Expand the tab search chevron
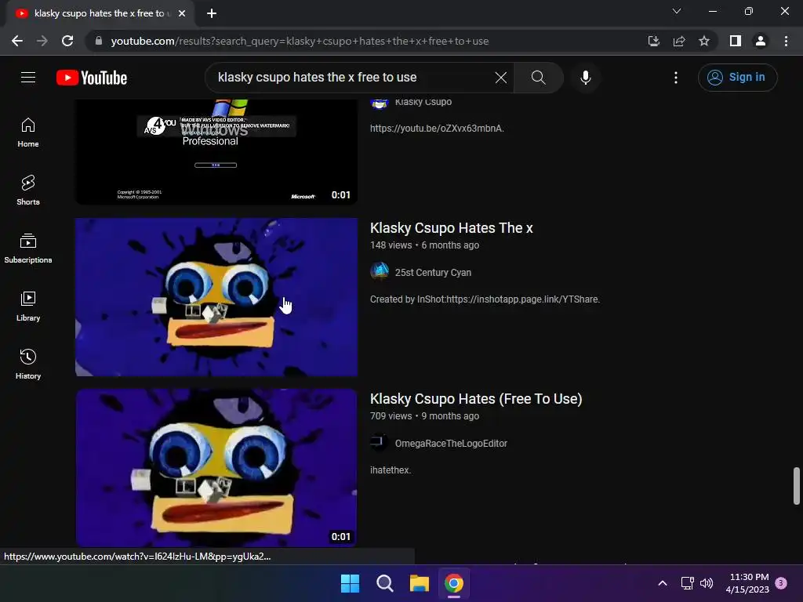This screenshot has width=803, height=602. pyautogui.click(x=677, y=11)
